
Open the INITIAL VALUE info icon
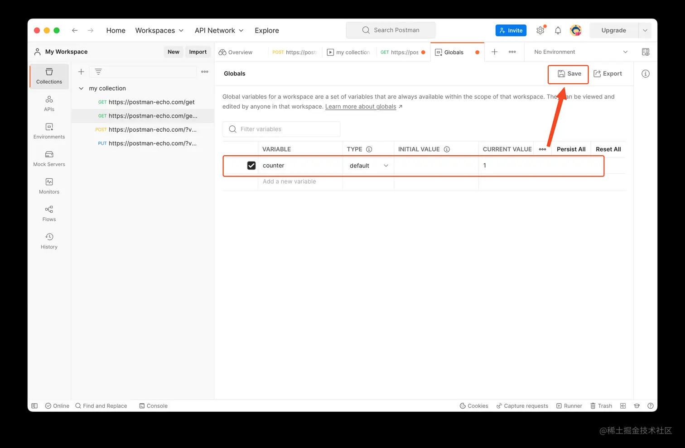447,149
